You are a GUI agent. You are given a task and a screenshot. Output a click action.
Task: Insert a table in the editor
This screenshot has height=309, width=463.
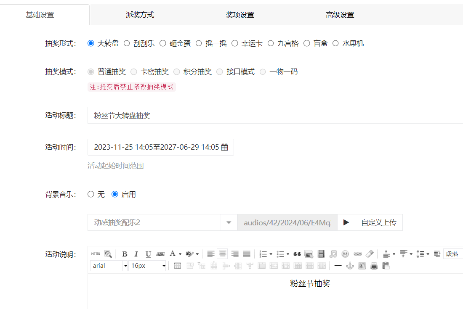[x=178, y=266]
